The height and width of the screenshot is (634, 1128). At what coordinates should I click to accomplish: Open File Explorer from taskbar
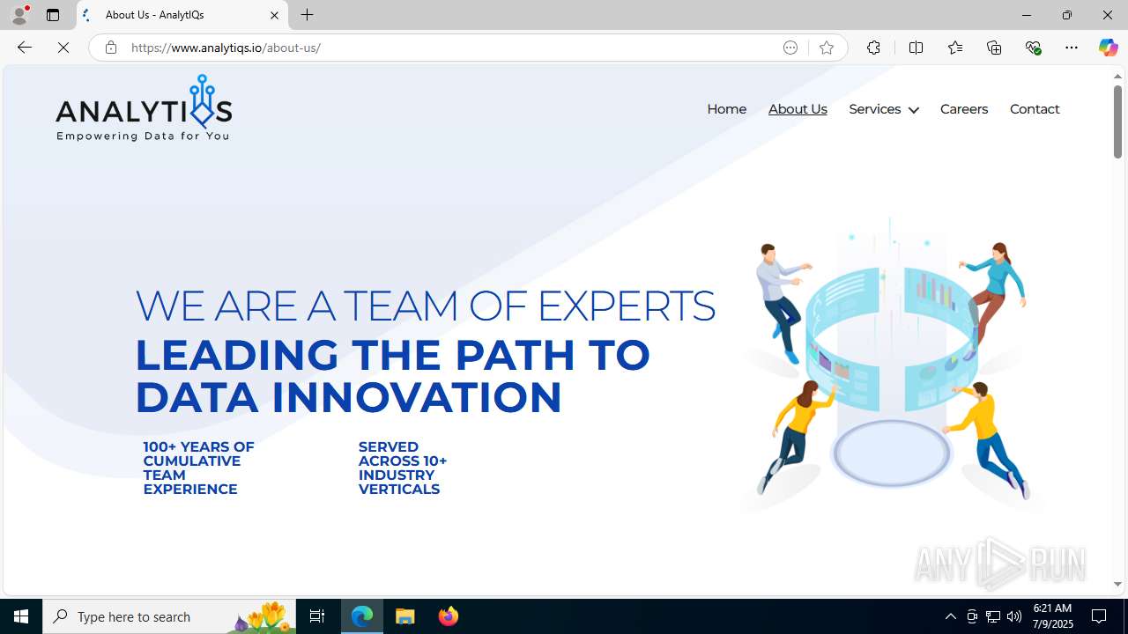(x=405, y=616)
